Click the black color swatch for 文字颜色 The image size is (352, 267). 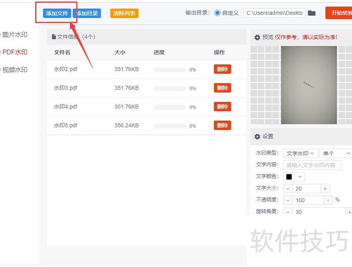coord(290,177)
